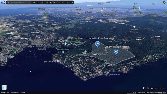Screen dimensions: 167x94
Task: Click the George Pearkes Memorial Park marker
Action: 85,51
